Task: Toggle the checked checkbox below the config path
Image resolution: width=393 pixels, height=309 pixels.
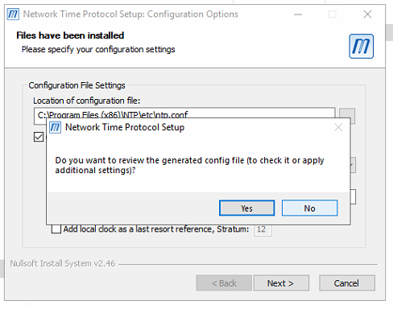Action: pos(39,137)
